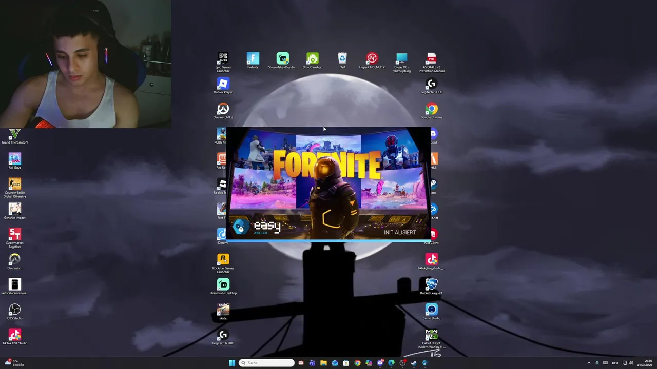Open the Recycle Bin named Naif
The width and height of the screenshot is (657, 369).
(342, 60)
